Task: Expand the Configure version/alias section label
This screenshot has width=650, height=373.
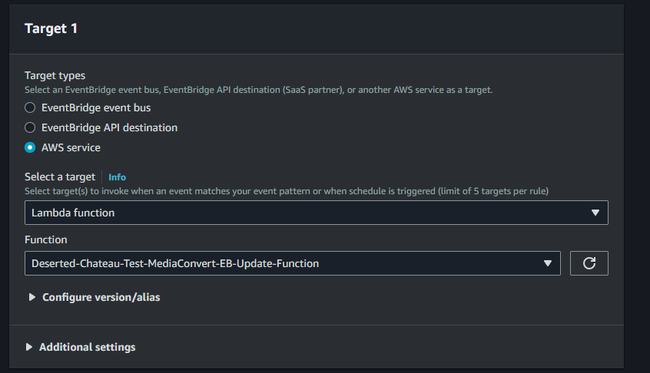Action: [x=101, y=297]
